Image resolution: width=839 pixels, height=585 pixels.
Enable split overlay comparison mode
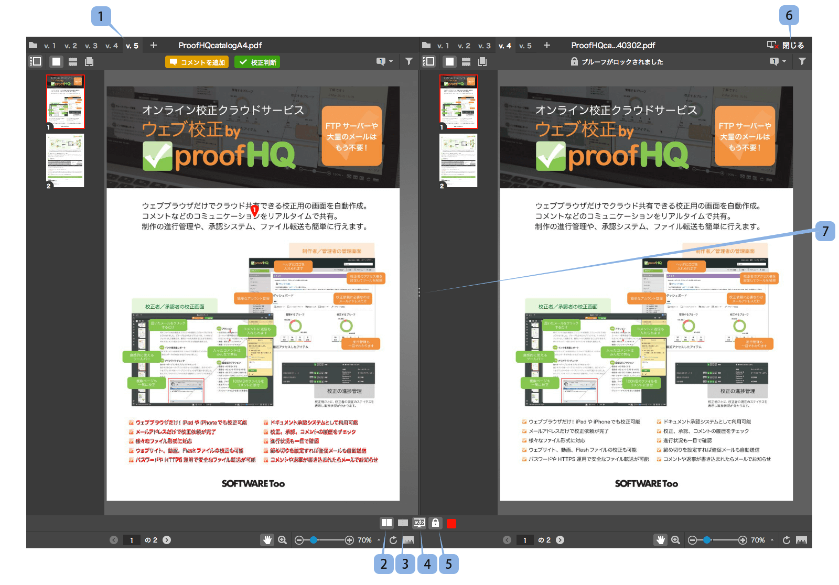pyautogui.click(x=403, y=523)
